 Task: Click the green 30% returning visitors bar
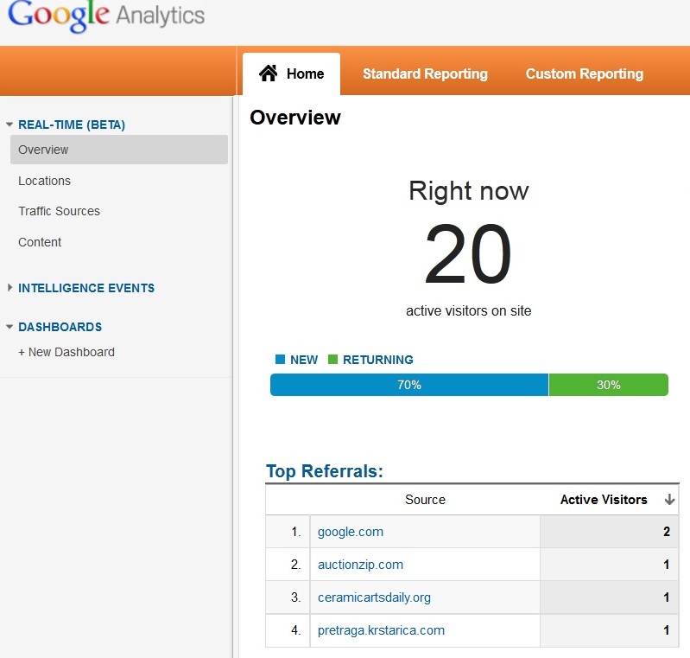coord(608,385)
